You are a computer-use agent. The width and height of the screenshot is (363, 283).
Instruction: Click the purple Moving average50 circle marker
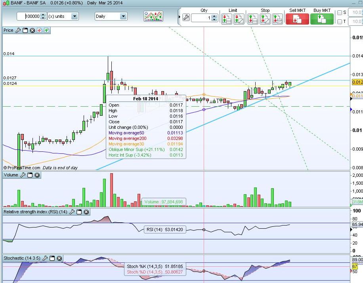pyautogui.click(x=204, y=109)
